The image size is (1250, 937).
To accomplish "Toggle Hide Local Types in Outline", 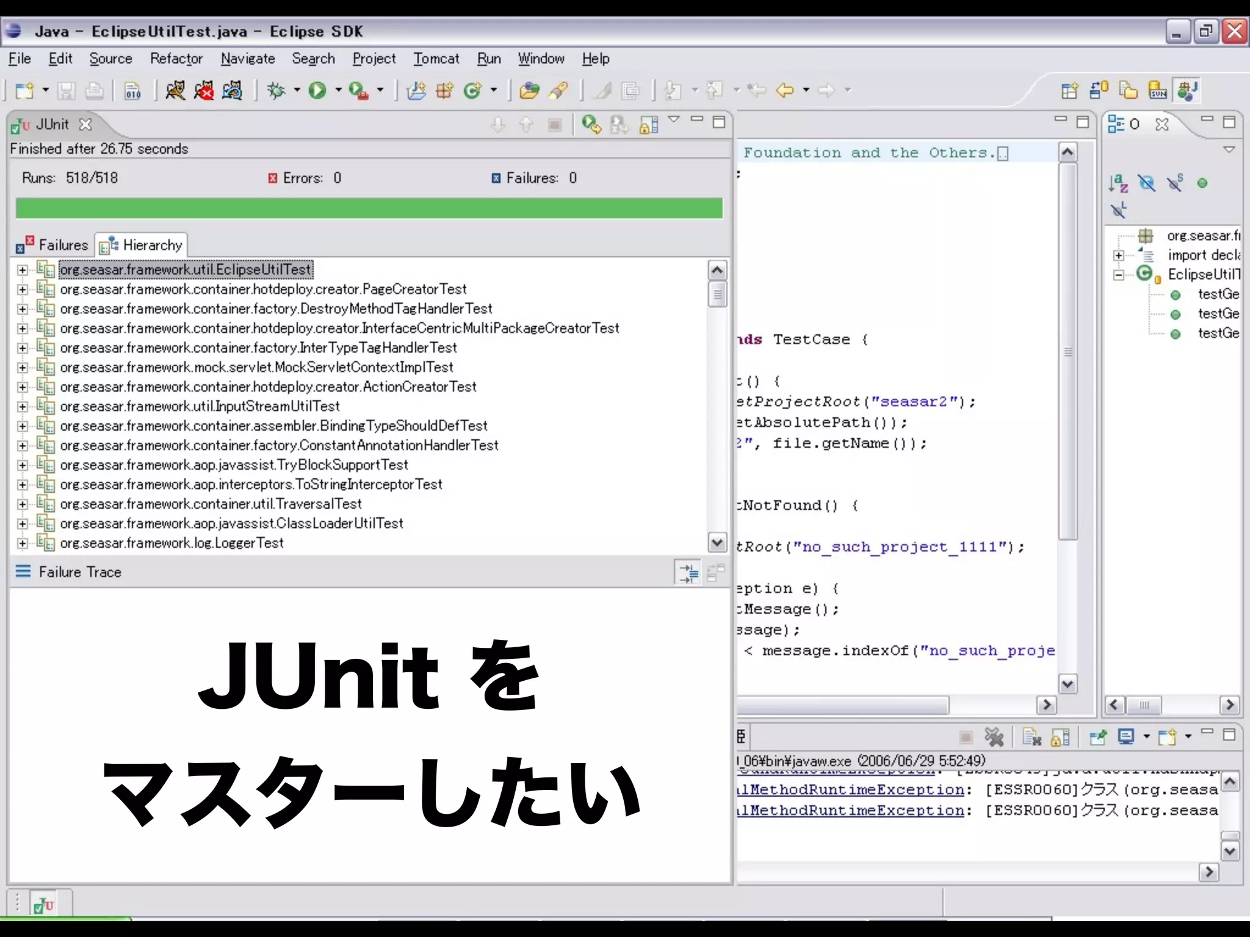I will [x=1118, y=210].
